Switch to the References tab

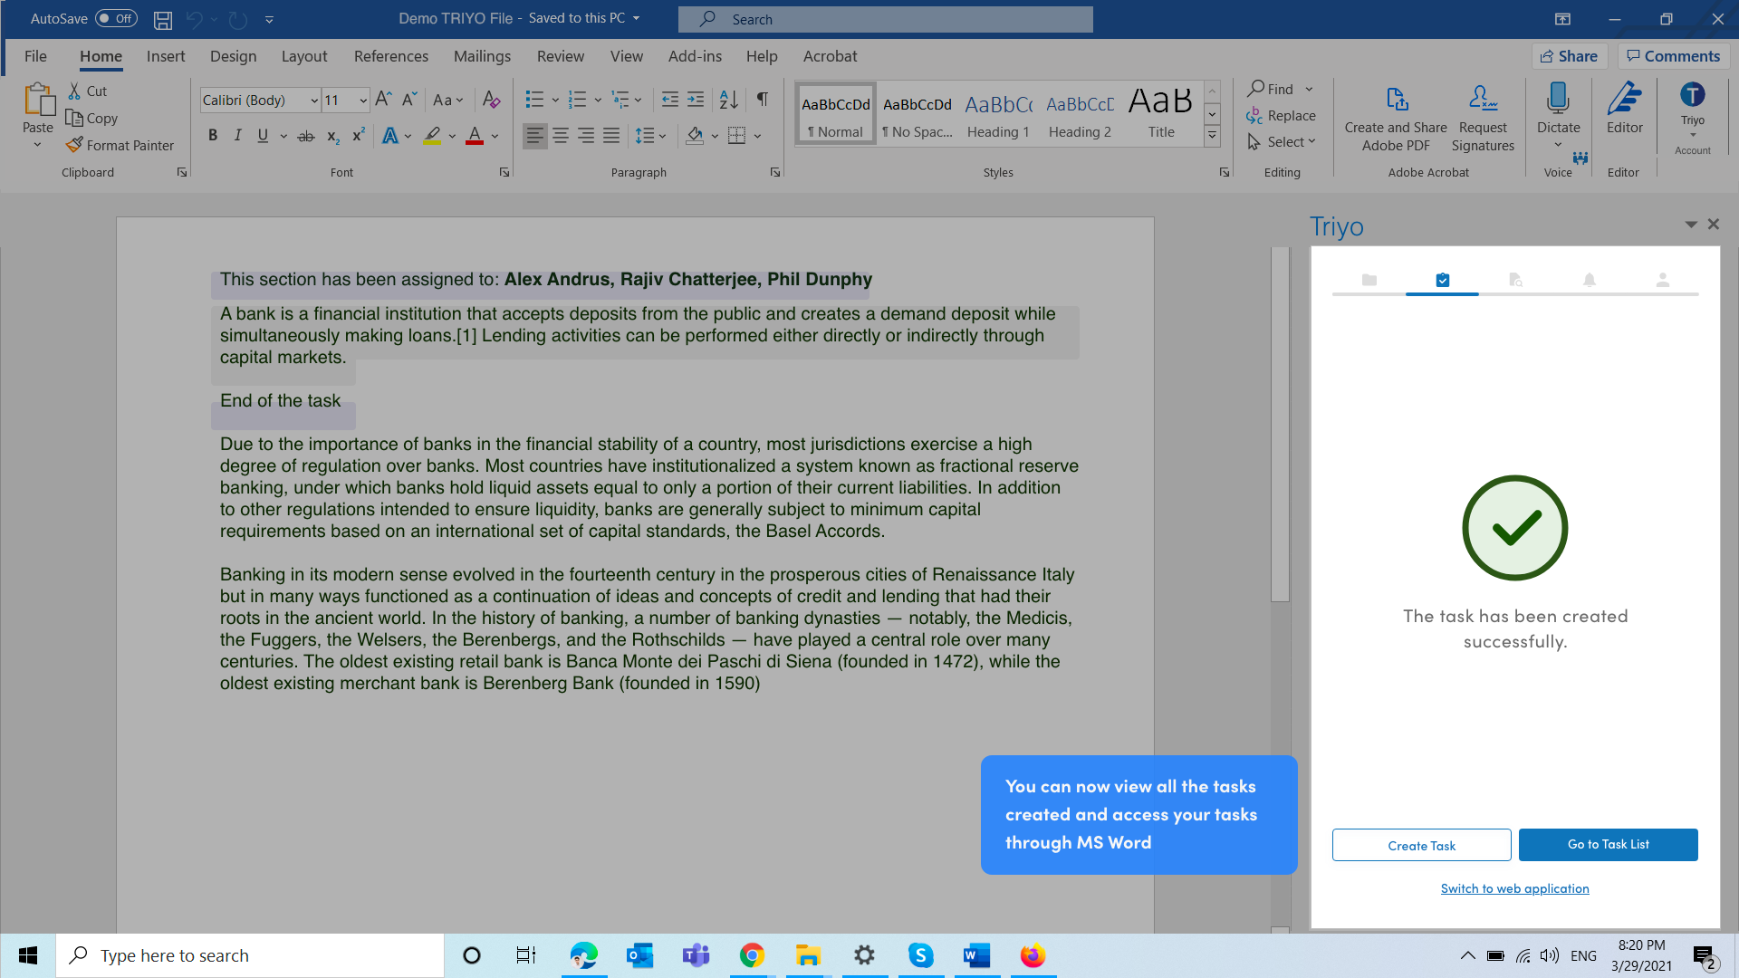390,56
